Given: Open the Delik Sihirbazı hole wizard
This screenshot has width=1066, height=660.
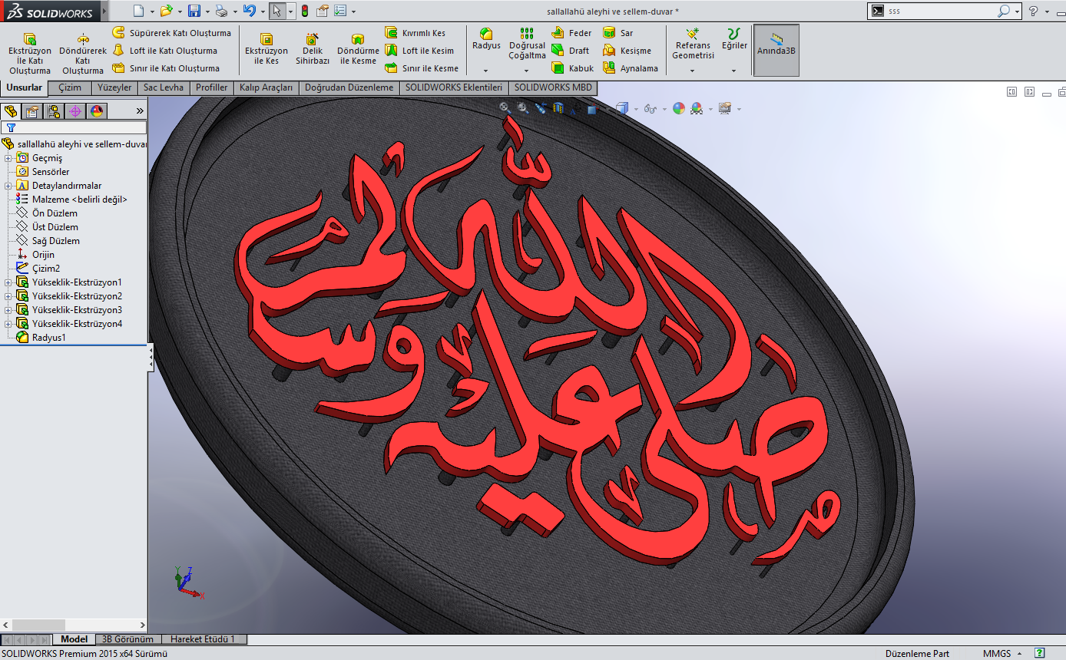Looking at the screenshot, I should [x=313, y=49].
